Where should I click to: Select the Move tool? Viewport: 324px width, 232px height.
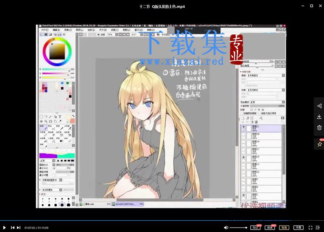point(41,121)
